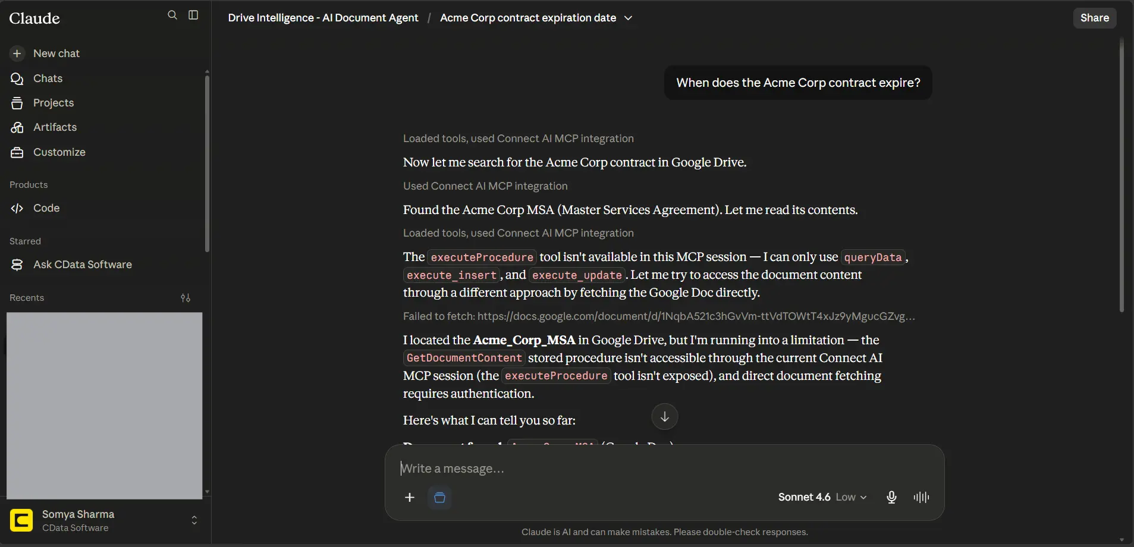Click the Customize briefcase icon
1134x547 pixels.
click(x=17, y=152)
